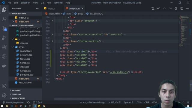Open the Explorer view in activity bar
The width and height of the screenshot is (192, 108).
[x=4, y=10]
